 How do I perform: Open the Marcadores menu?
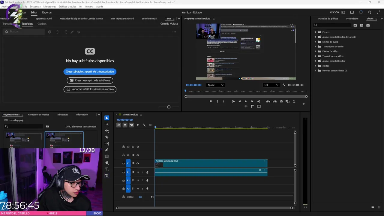coord(49,7)
